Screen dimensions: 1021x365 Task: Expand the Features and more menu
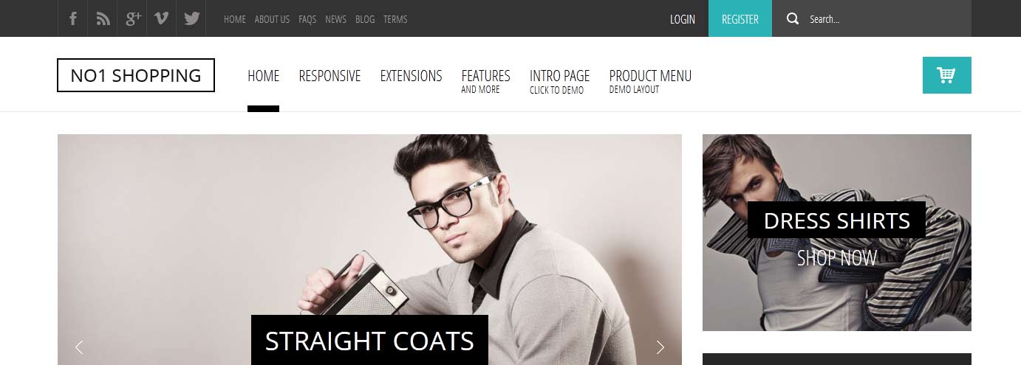pos(485,81)
